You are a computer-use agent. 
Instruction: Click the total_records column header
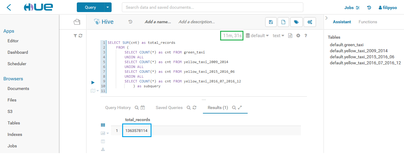coord(138,120)
